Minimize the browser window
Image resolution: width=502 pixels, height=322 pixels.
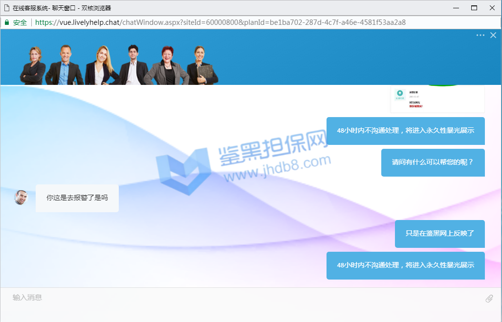[456, 8]
